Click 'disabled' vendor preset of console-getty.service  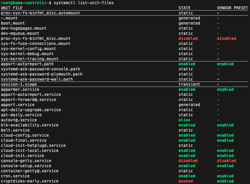click(x=226, y=161)
